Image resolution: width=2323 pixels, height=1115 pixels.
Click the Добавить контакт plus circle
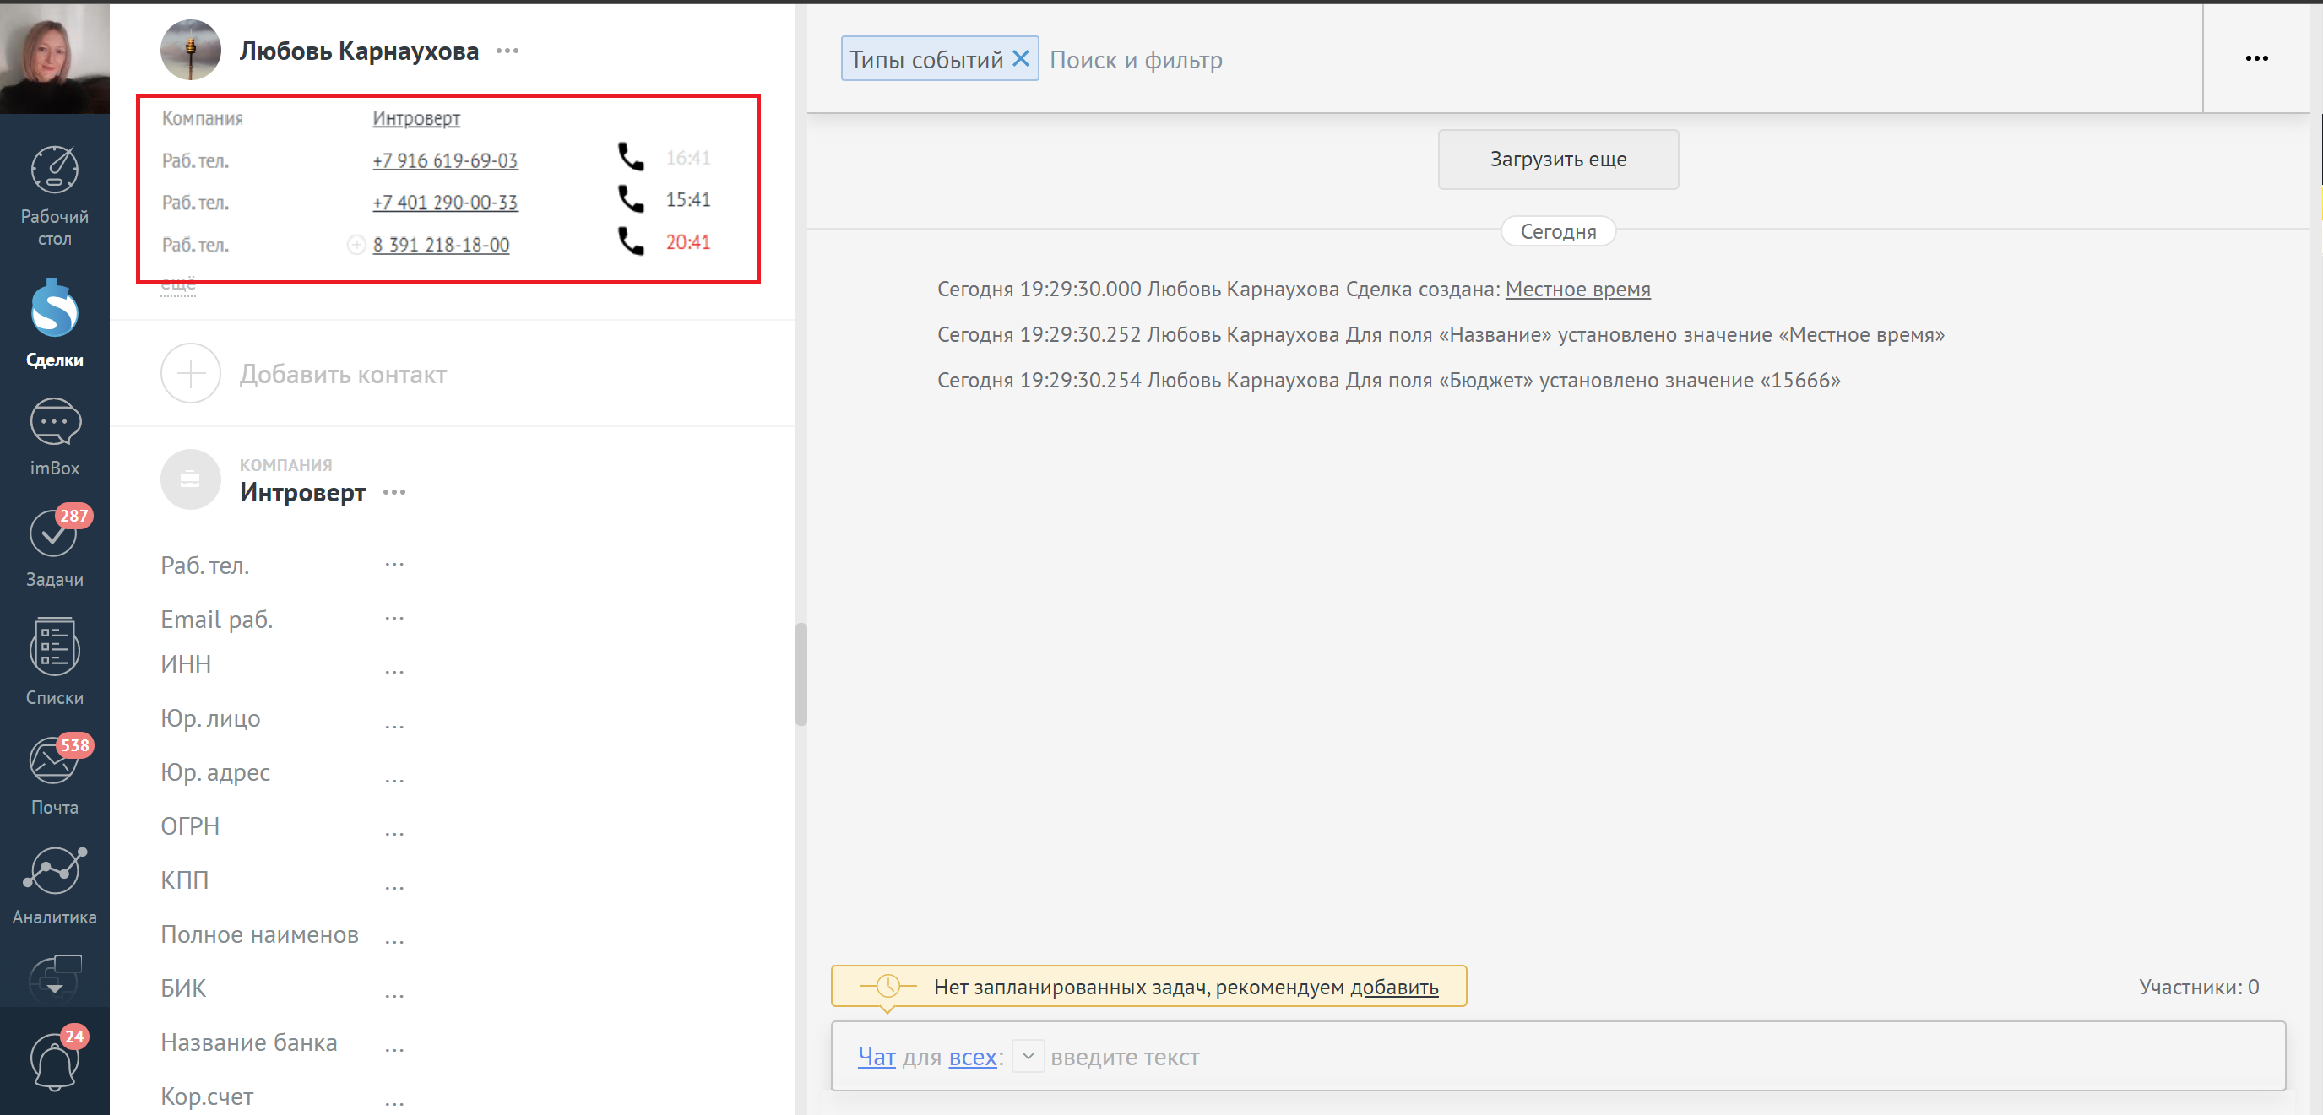[x=190, y=373]
